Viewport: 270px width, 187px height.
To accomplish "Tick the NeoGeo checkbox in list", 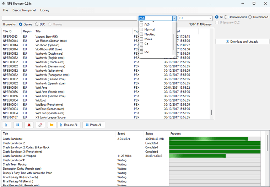I will pos(142,34).
